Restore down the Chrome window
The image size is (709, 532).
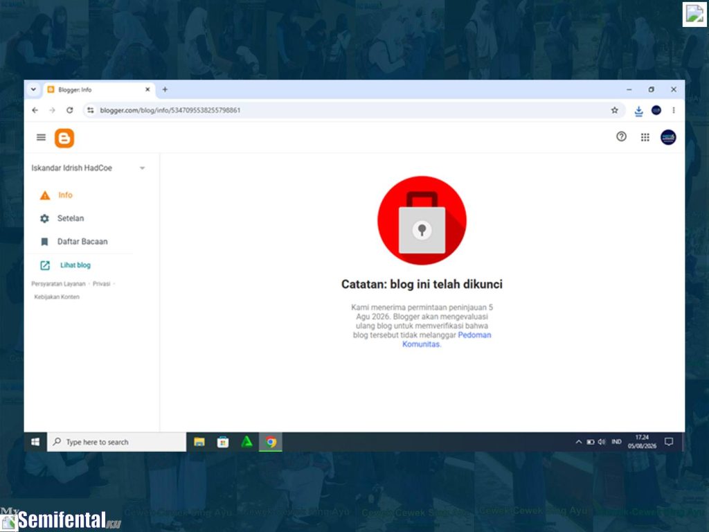tap(651, 89)
